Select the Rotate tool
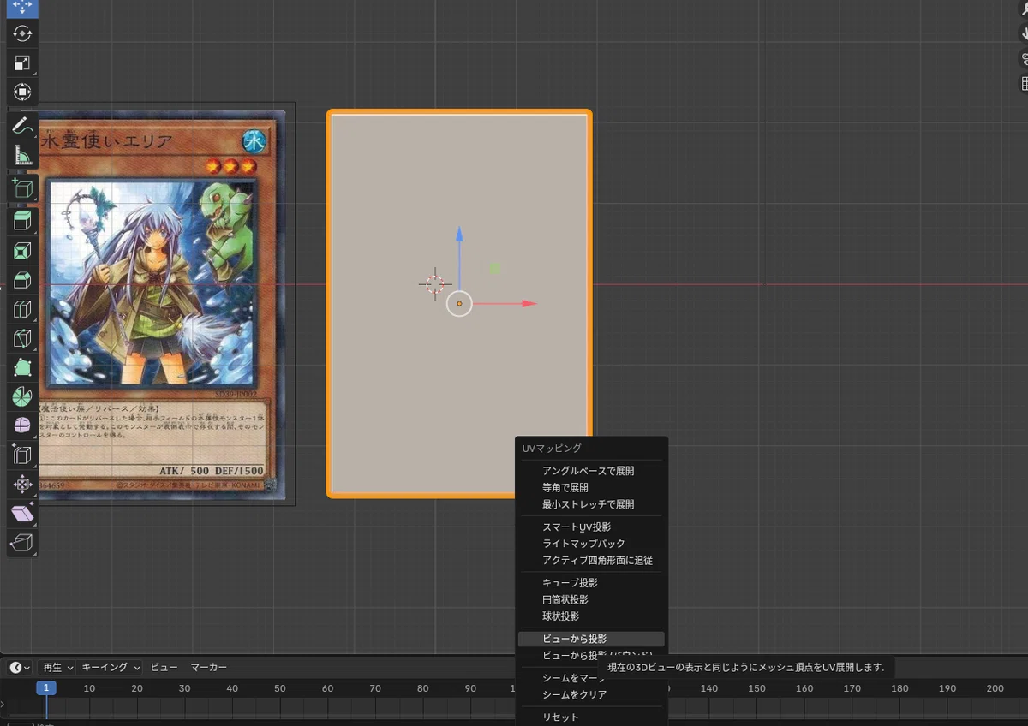 (22, 33)
